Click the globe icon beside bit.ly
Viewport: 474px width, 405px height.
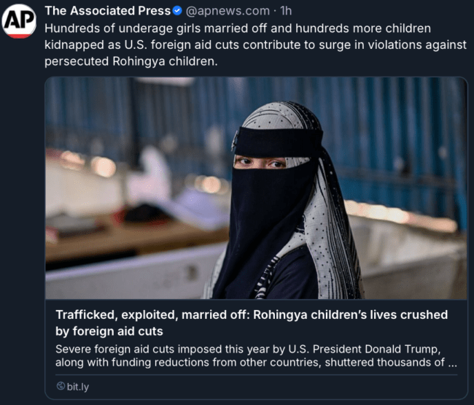[x=61, y=386]
